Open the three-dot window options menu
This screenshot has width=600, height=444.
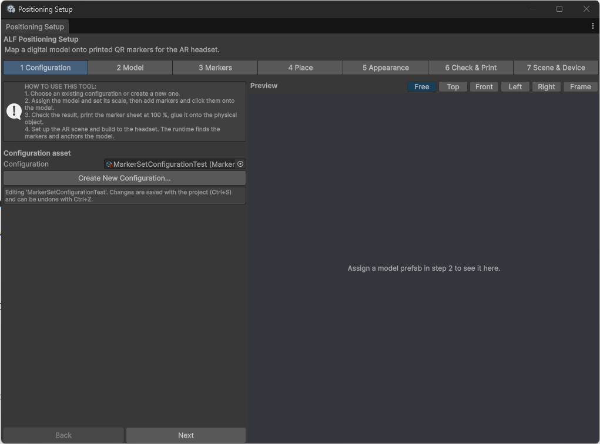(593, 26)
